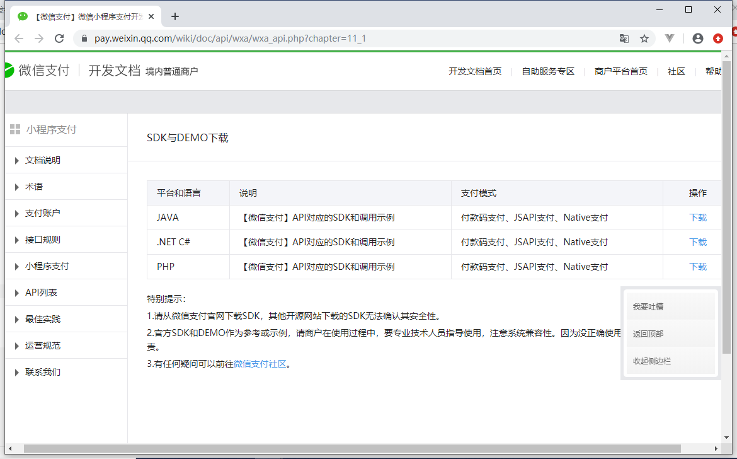Expand the 运营规范 sidebar section

[66, 346]
